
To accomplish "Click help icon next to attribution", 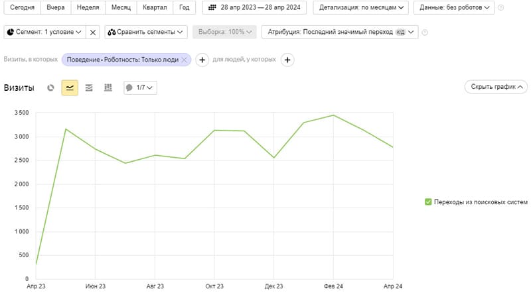I will (x=425, y=32).
